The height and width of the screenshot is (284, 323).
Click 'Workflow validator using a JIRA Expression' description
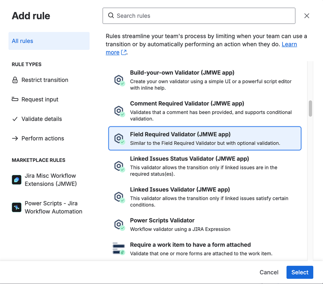tap(180, 229)
